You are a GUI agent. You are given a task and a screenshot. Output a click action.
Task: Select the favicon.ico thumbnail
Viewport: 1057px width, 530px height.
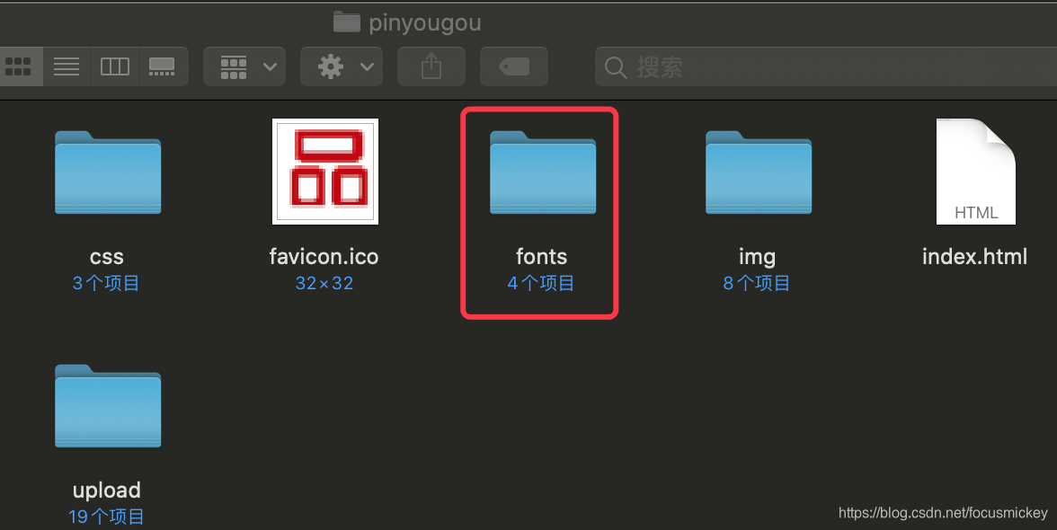coord(325,172)
